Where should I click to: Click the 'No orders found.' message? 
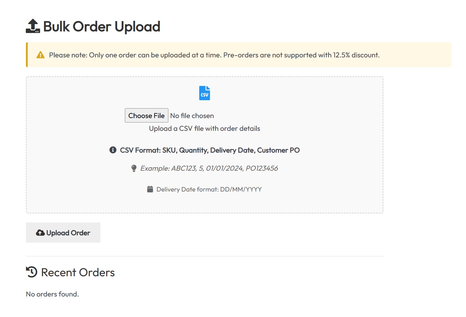click(x=52, y=294)
